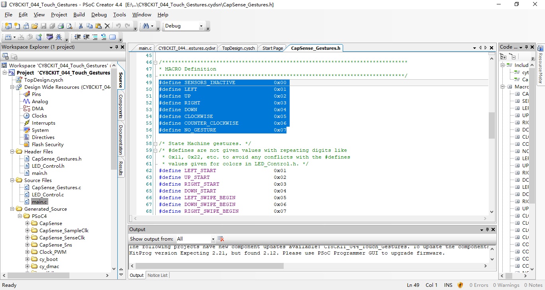Image resolution: width=545 pixels, height=290 pixels.
Task: Click the Redo arrow icon
Action: click(128, 26)
